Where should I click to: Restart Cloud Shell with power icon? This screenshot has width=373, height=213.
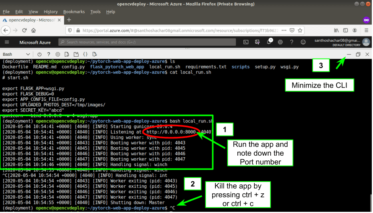[x=39, y=54]
